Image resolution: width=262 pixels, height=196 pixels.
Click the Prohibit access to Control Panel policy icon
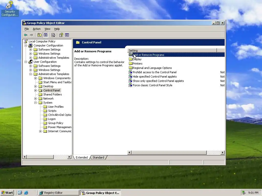(x=130, y=72)
